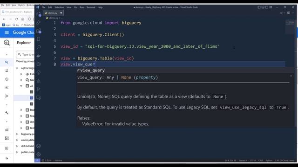Open the dropdown arrow beside Run button

tap(284, 13)
